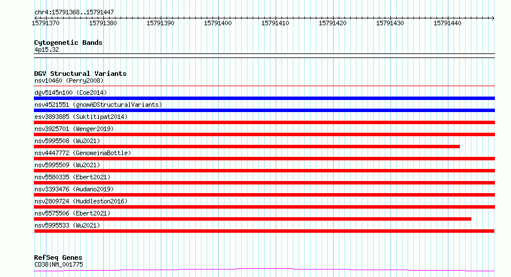Screen dimensions: 511x277
Task: Click the thin red nsv10460 variant line
Action: [x=264, y=86]
